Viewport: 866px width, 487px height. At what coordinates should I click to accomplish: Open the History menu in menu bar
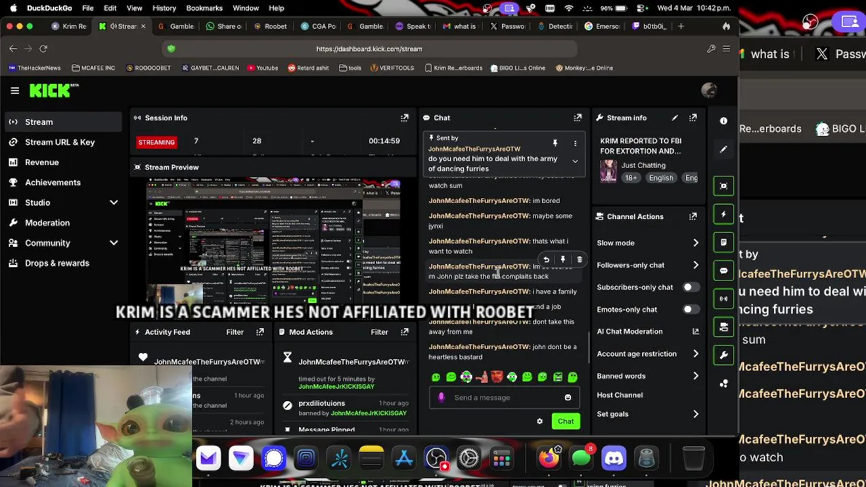(x=164, y=8)
